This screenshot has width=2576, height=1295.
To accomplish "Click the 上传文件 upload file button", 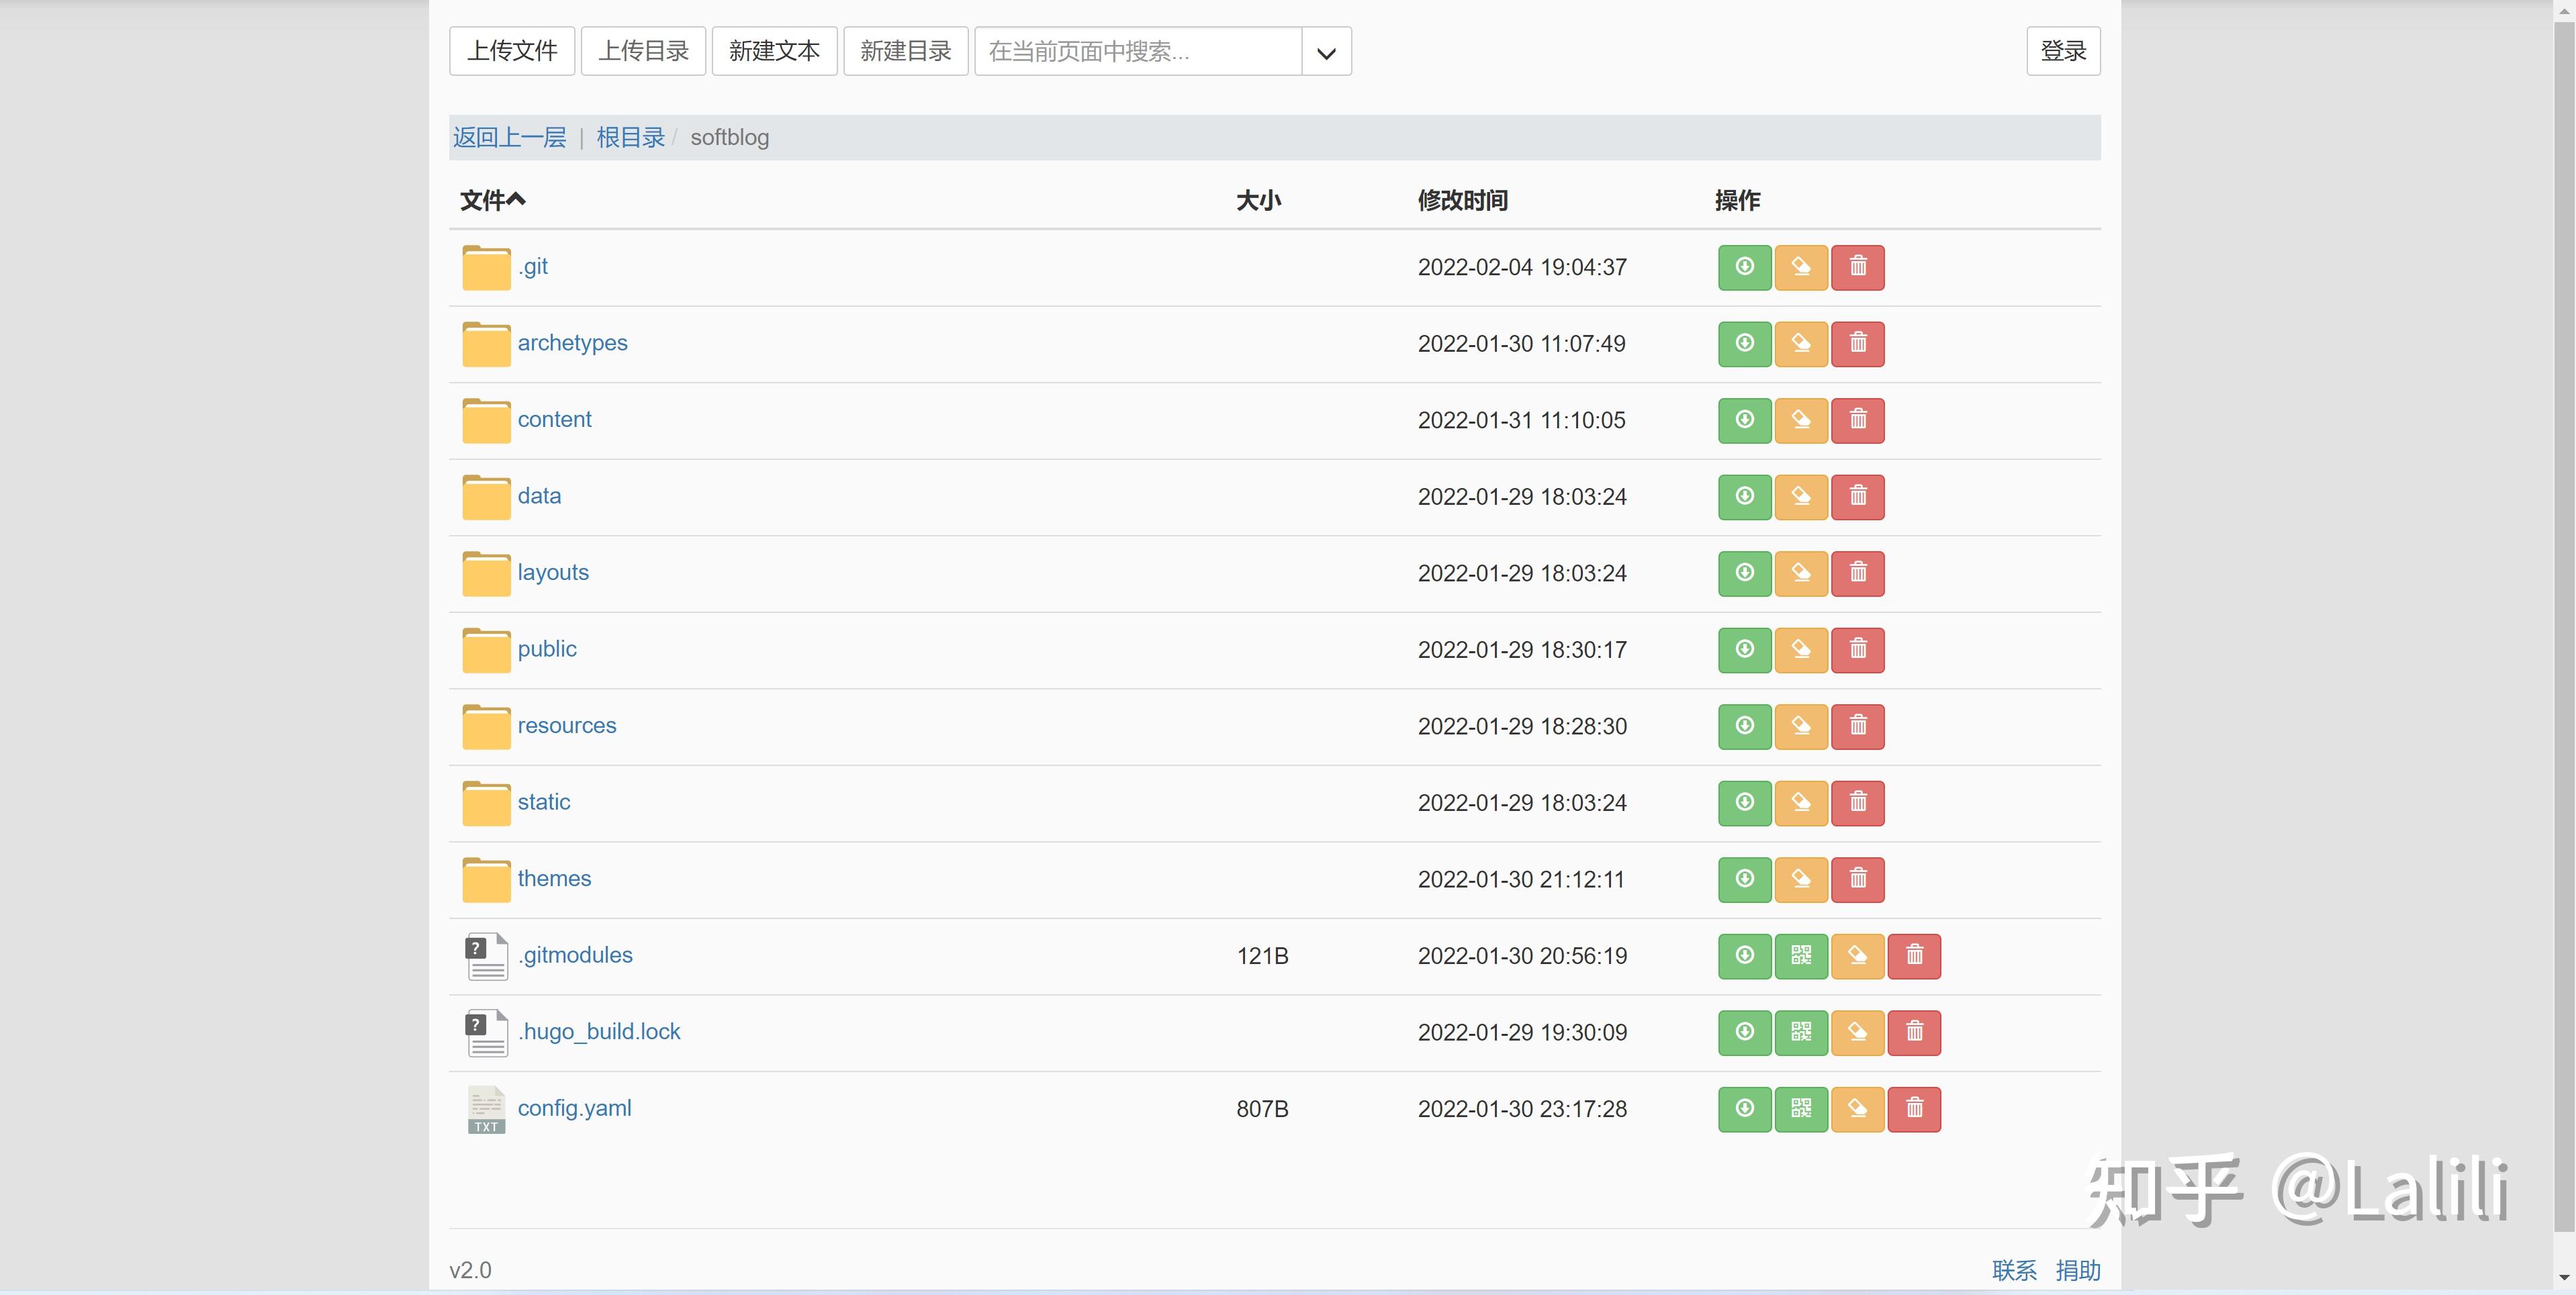I will [512, 51].
